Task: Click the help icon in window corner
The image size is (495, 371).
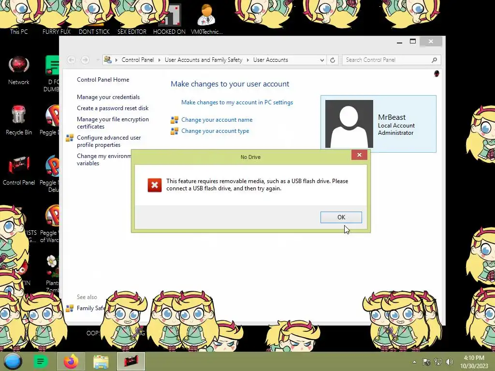Action: coord(437,73)
